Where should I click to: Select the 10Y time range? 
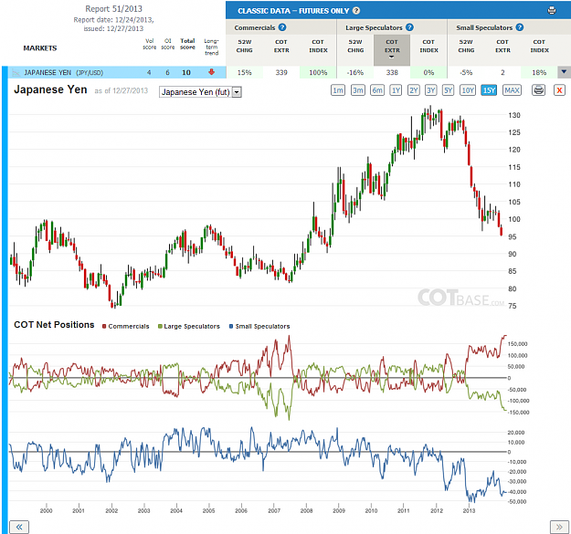coord(468,89)
